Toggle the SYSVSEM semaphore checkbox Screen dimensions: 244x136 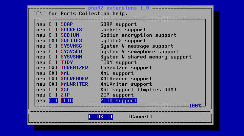click(53, 52)
